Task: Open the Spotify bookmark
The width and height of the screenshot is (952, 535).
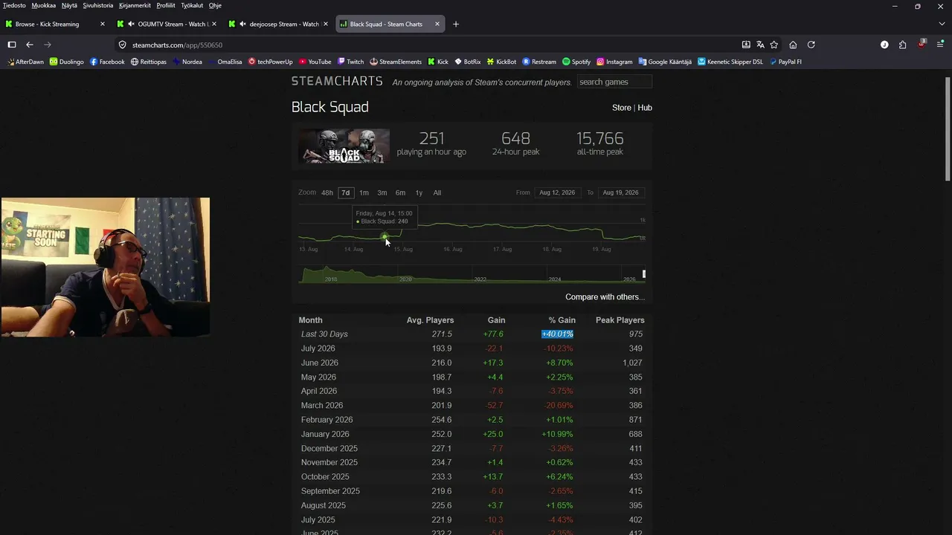Action: coord(576,62)
